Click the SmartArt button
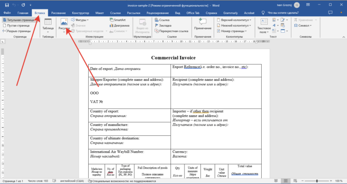 (x=117, y=20)
